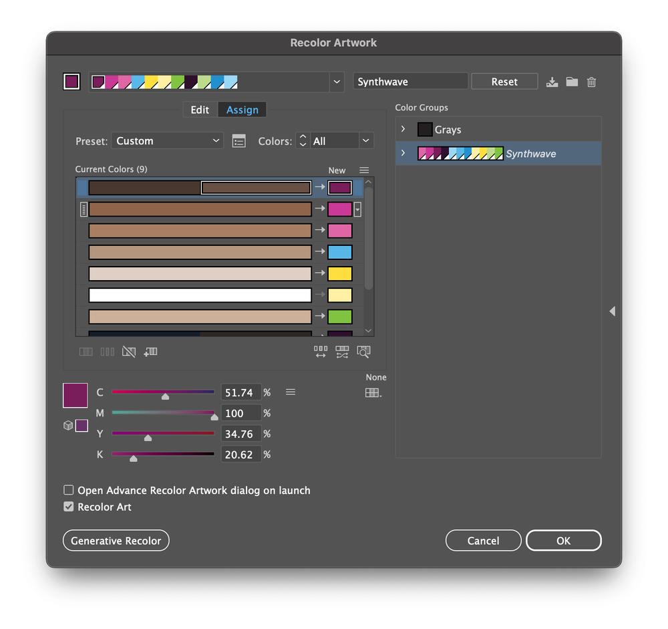This screenshot has width=668, height=629.
Task: Open the Preset Custom dropdown
Action: click(x=167, y=141)
